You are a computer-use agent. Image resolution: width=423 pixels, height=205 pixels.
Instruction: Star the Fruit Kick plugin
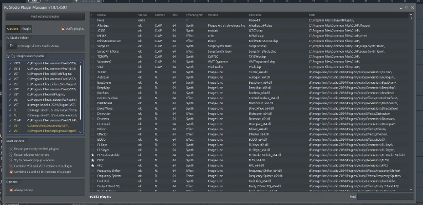click(x=93, y=181)
